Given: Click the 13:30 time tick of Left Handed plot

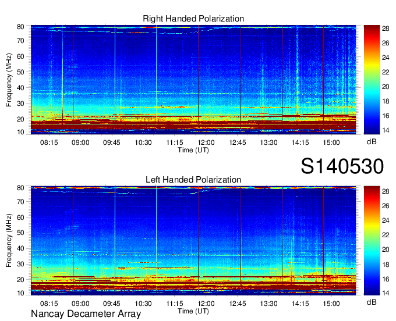Looking at the screenshot, I should tap(268, 304).
